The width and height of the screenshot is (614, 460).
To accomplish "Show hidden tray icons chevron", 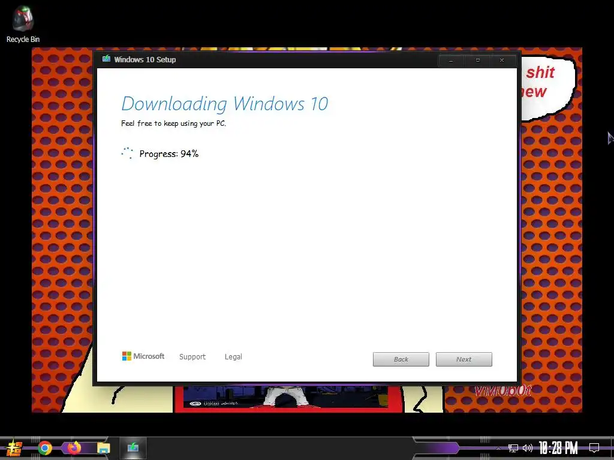I will pos(498,448).
